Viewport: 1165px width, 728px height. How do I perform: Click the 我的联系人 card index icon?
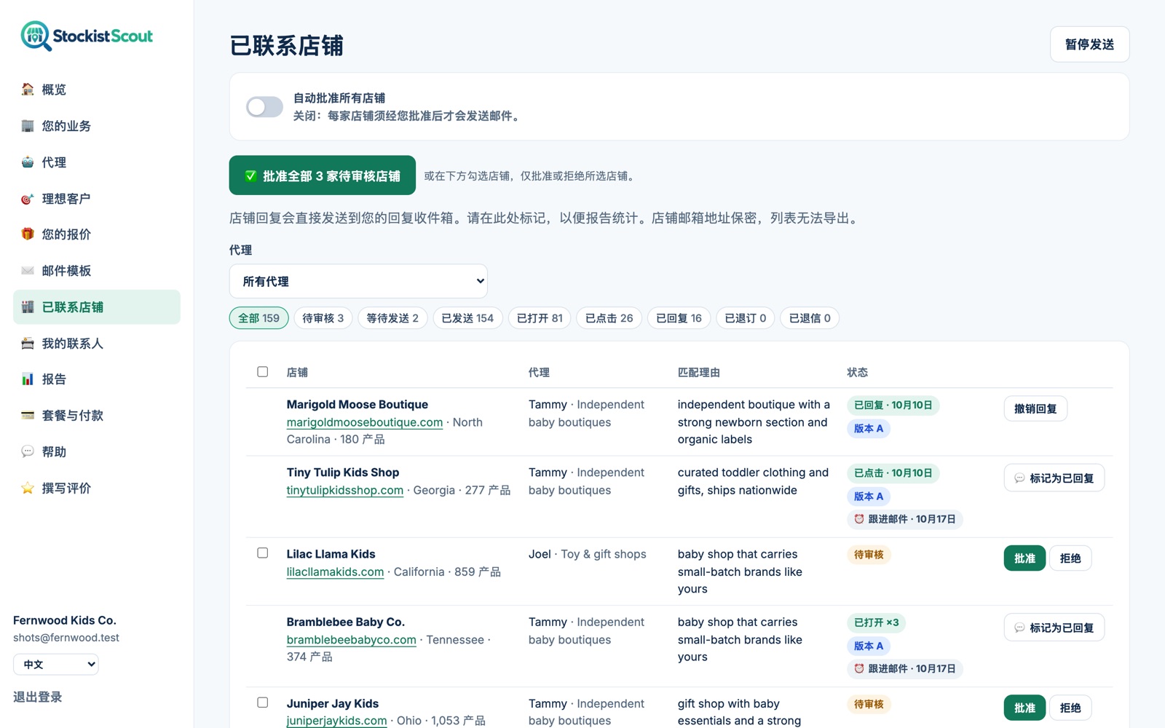(28, 344)
